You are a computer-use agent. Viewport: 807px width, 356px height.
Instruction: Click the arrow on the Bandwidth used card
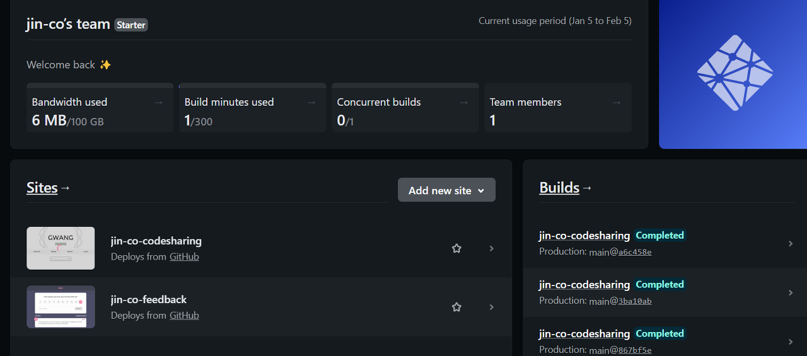pyautogui.click(x=159, y=102)
